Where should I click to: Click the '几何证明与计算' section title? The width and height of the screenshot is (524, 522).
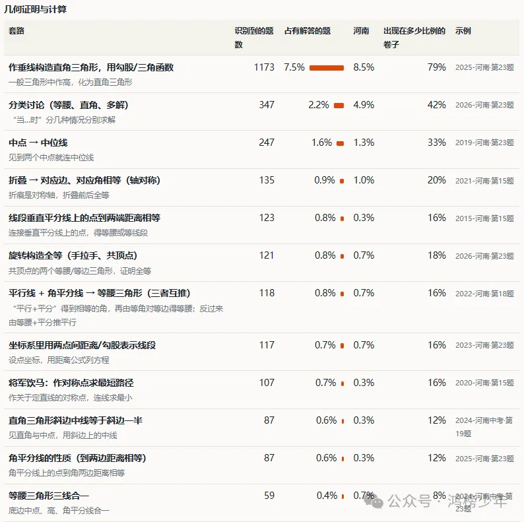(x=36, y=9)
